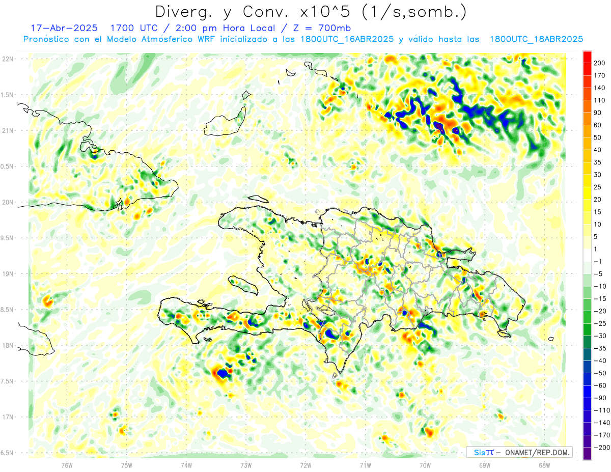This screenshot has width=611, height=472.
Task: Click the '21N' latitude label
Action: coord(8,130)
